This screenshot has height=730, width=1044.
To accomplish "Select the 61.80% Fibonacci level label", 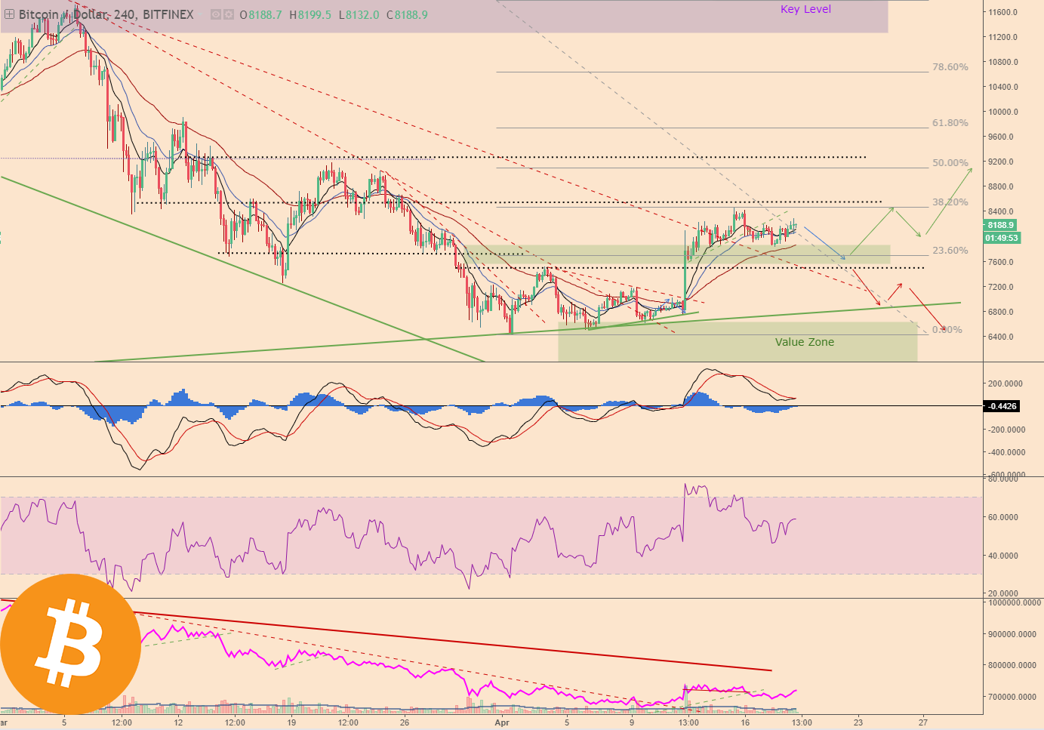I will [950, 122].
